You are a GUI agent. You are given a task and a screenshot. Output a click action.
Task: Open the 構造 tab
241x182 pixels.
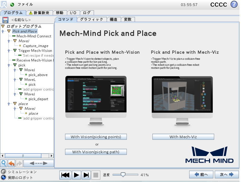coord(114,20)
